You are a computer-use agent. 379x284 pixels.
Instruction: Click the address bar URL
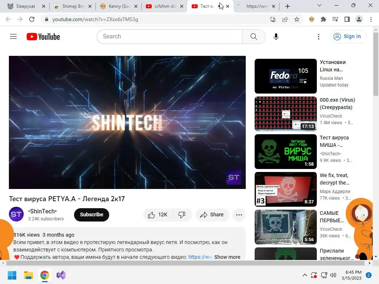pyautogui.click(x=95, y=19)
